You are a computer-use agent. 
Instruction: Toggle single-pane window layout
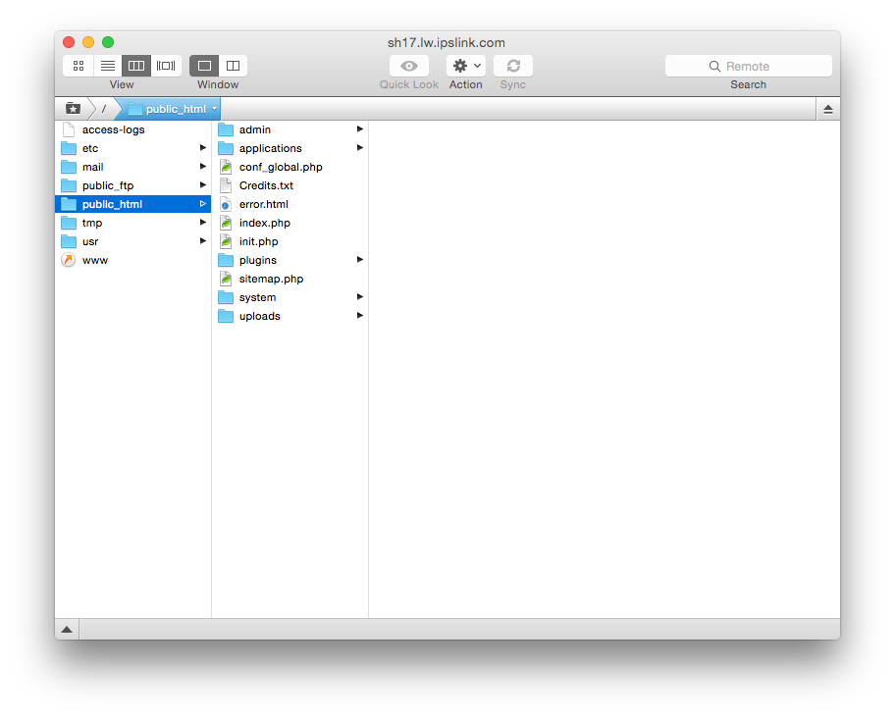click(x=204, y=66)
